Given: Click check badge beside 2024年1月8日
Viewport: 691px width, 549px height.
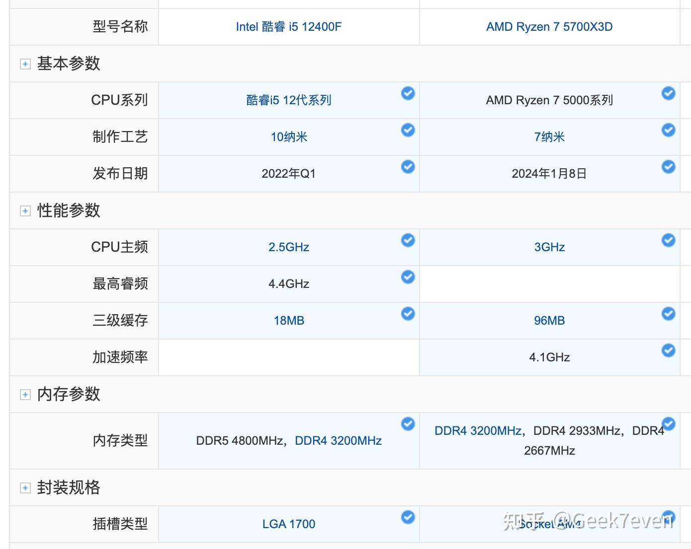Looking at the screenshot, I should point(669,167).
